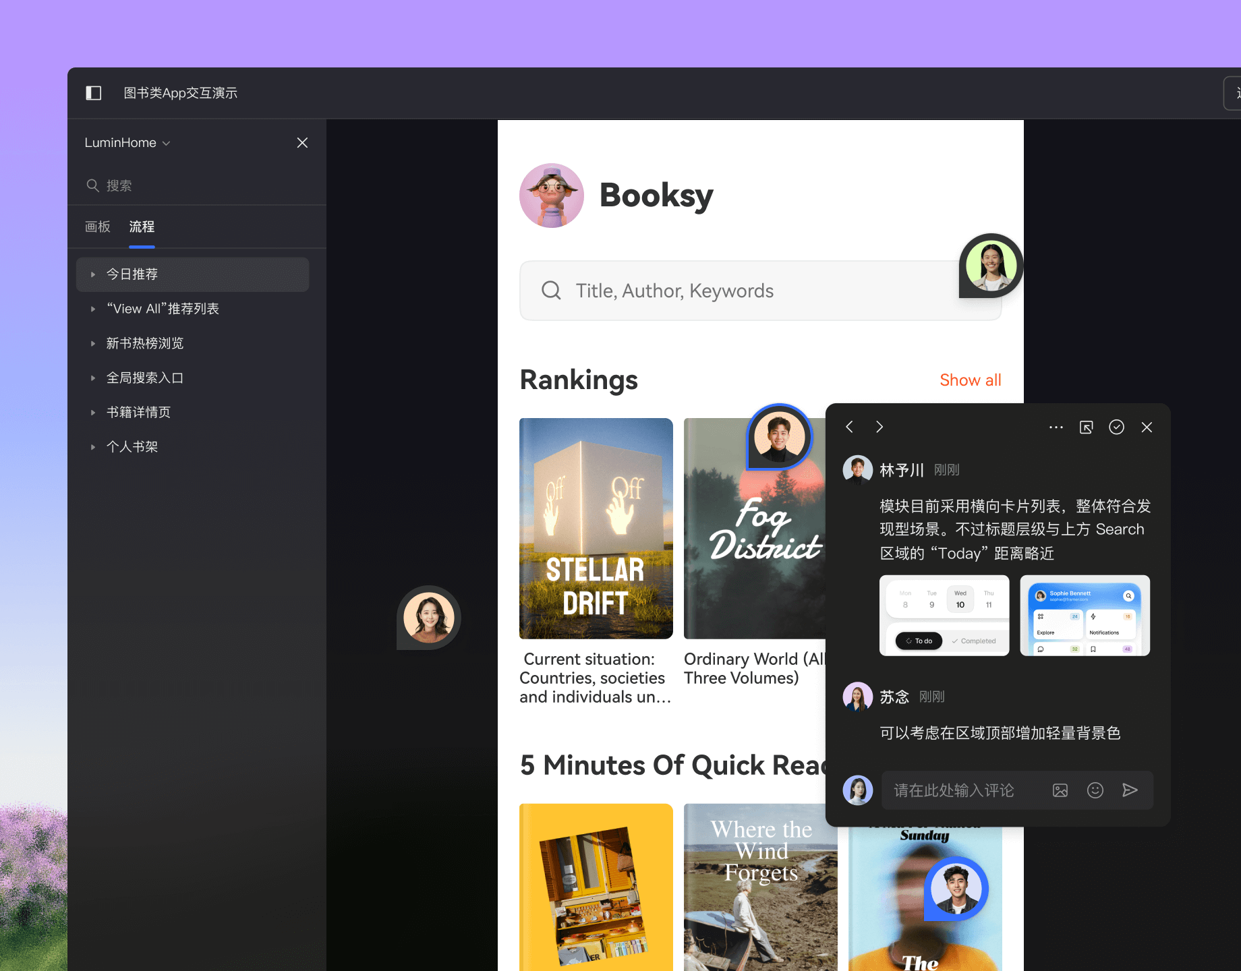Mark comment thread as resolved
Viewport: 1241px width, 971px height.
[1116, 427]
